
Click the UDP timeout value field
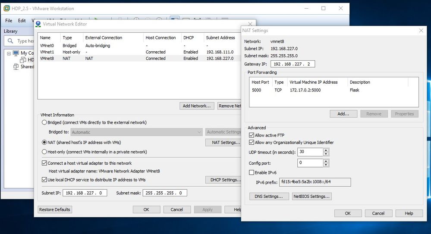point(310,152)
